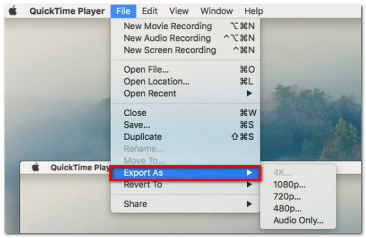Expand the Revert To submenu
Viewport: 366px width, 238px height.
[185, 185]
